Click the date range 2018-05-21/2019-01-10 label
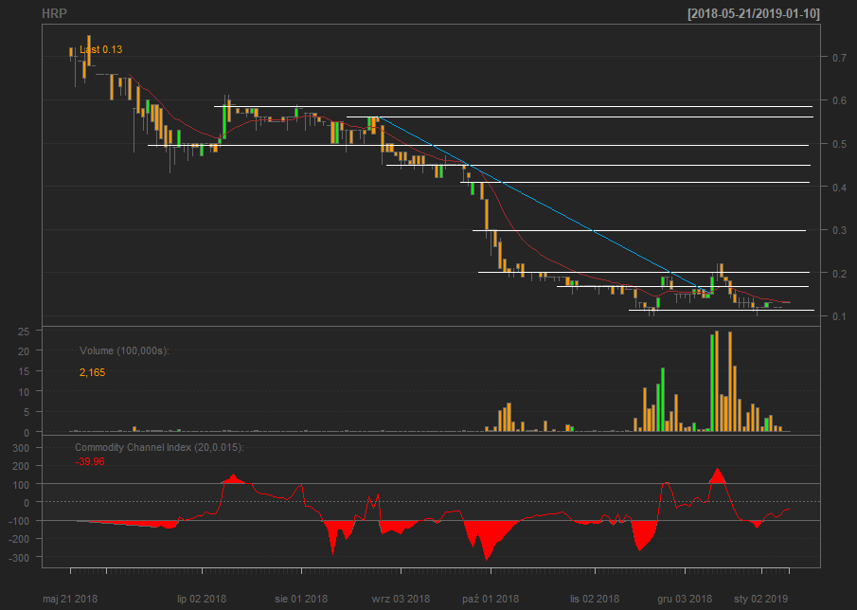The image size is (857, 610). coord(754,13)
